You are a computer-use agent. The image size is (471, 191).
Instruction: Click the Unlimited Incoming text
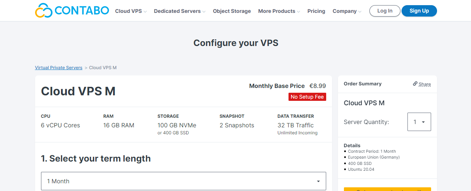click(x=297, y=133)
